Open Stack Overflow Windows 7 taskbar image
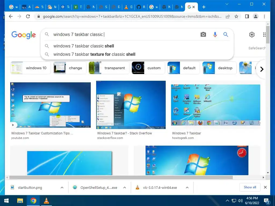 pyautogui.click(x=131, y=105)
